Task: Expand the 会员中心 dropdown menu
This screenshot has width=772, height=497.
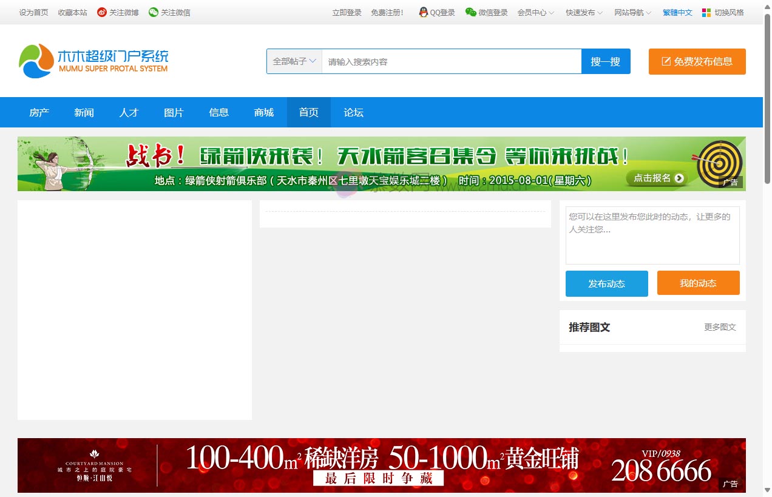Action: point(535,12)
